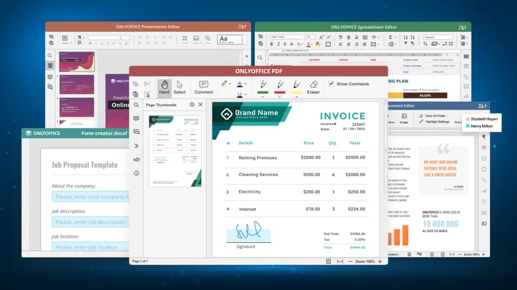Choose the green pen drawing tool
The width and height of the screenshot is (517, 290).
tap(263, 88)
